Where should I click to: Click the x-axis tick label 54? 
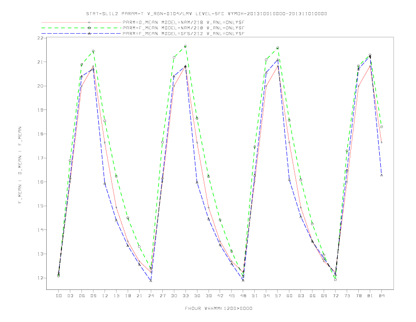266,296
